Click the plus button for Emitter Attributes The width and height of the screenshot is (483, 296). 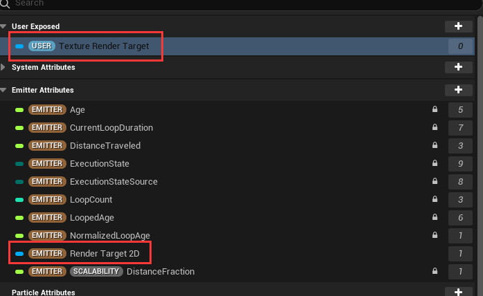(458, 90)
